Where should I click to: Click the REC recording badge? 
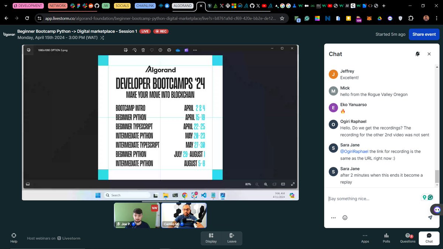click(x=161, y=31)
